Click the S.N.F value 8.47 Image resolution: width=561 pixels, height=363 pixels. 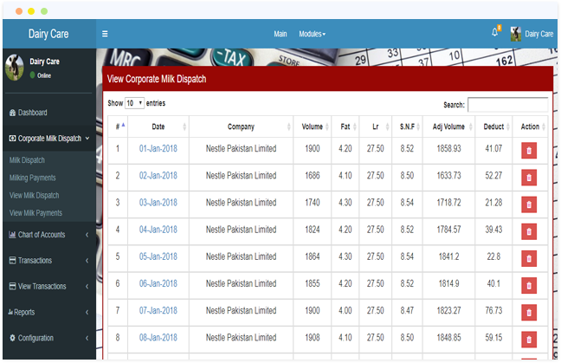(x=407, y=311)
